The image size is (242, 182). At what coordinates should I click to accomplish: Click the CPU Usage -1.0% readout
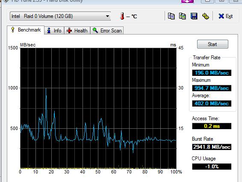point(212,167)
